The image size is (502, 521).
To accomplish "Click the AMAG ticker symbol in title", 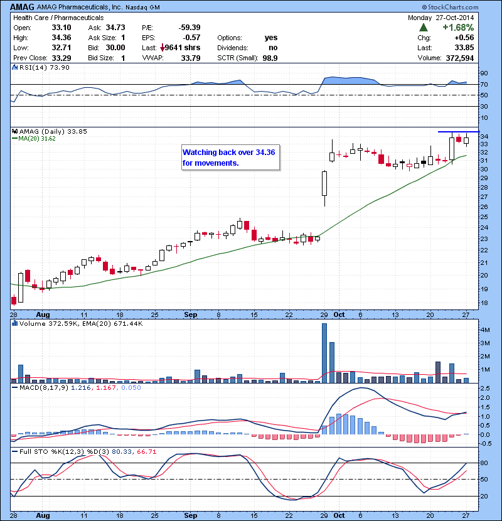I will click(22, 7).
